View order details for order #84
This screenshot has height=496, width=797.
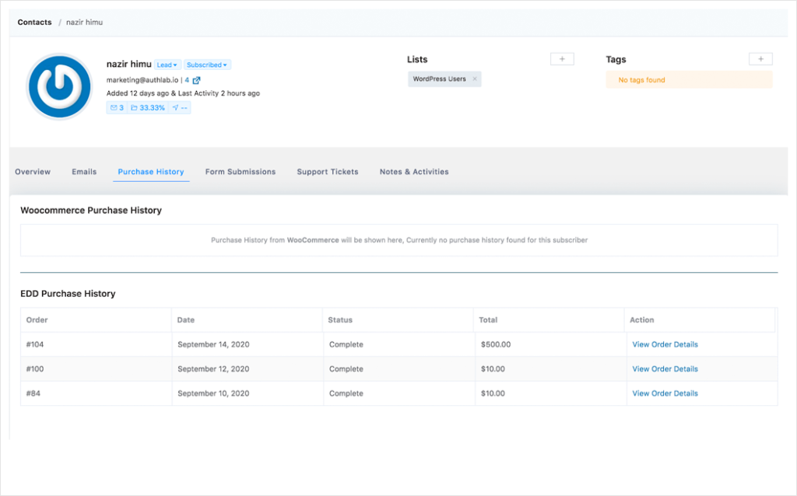665,393
